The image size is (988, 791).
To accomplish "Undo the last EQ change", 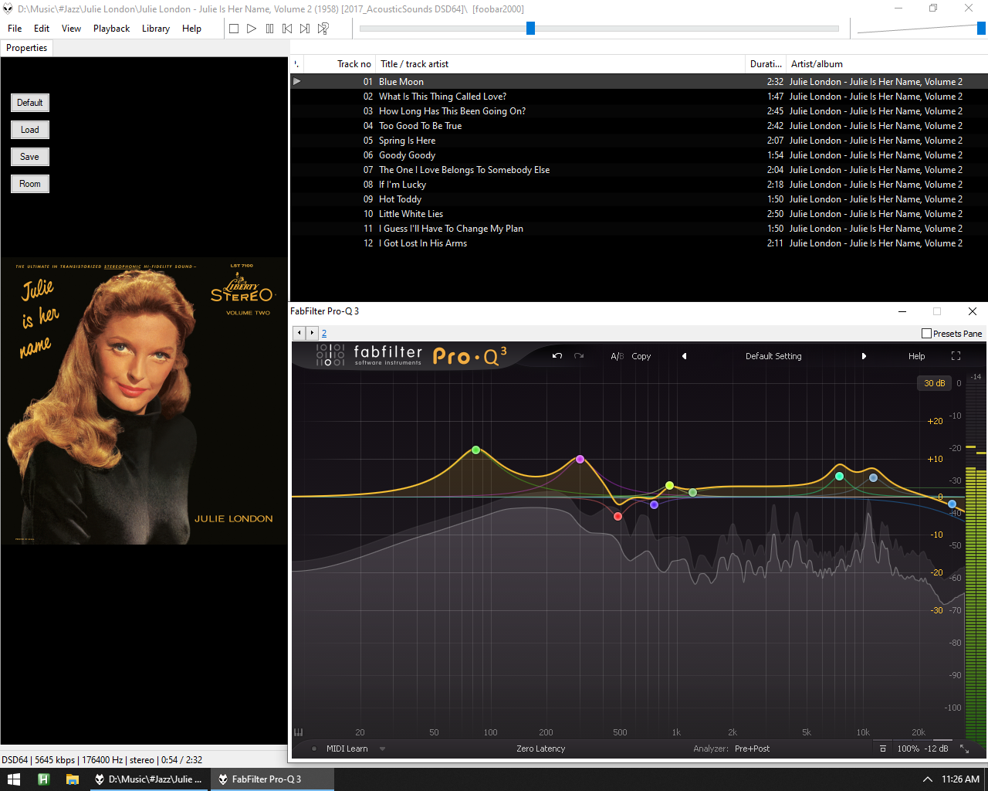I will 557,356.
